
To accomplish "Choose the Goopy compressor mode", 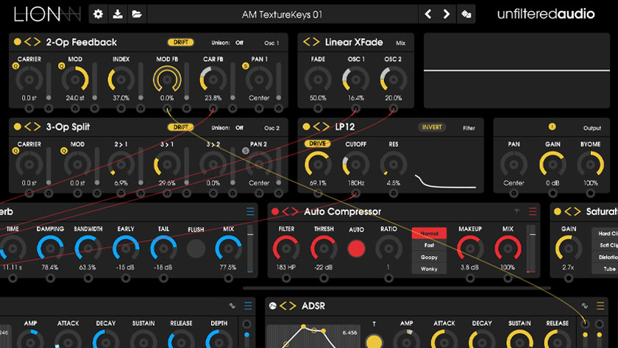I will pyautogui.click(x=429, y=258).
